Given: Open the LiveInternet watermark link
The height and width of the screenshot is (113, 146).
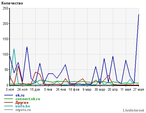Looking at the screenshot, I should click(x=134, y=110).
